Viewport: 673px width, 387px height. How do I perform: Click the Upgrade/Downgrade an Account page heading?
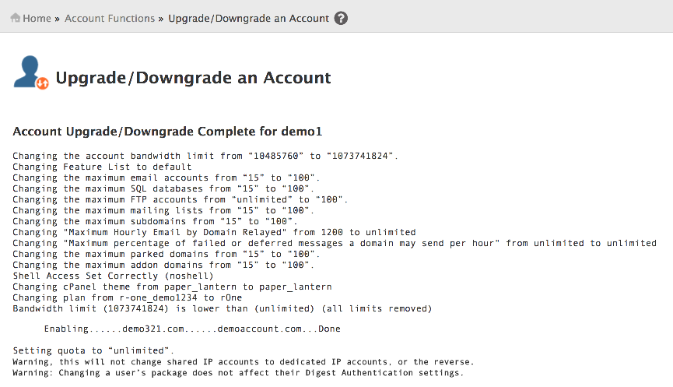(x=193, y=78)
